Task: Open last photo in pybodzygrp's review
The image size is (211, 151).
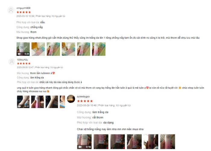Action: (168, 142)
